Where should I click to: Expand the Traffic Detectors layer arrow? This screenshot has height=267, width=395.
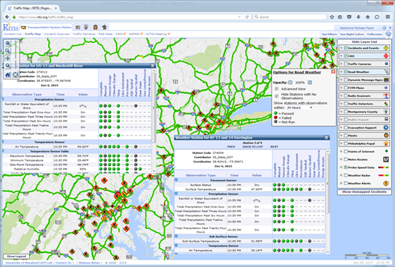[x=341, y=104]
